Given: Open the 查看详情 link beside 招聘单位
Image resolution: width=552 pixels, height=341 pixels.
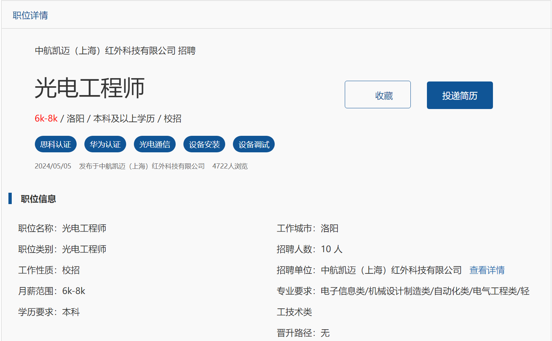Looking at the screenshot, I should 487,270.
